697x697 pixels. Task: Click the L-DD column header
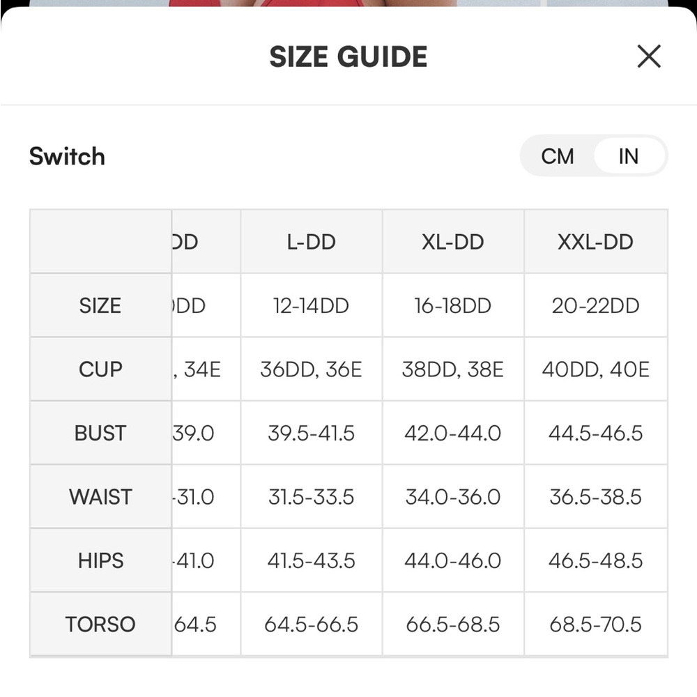(x=311, y=242)
